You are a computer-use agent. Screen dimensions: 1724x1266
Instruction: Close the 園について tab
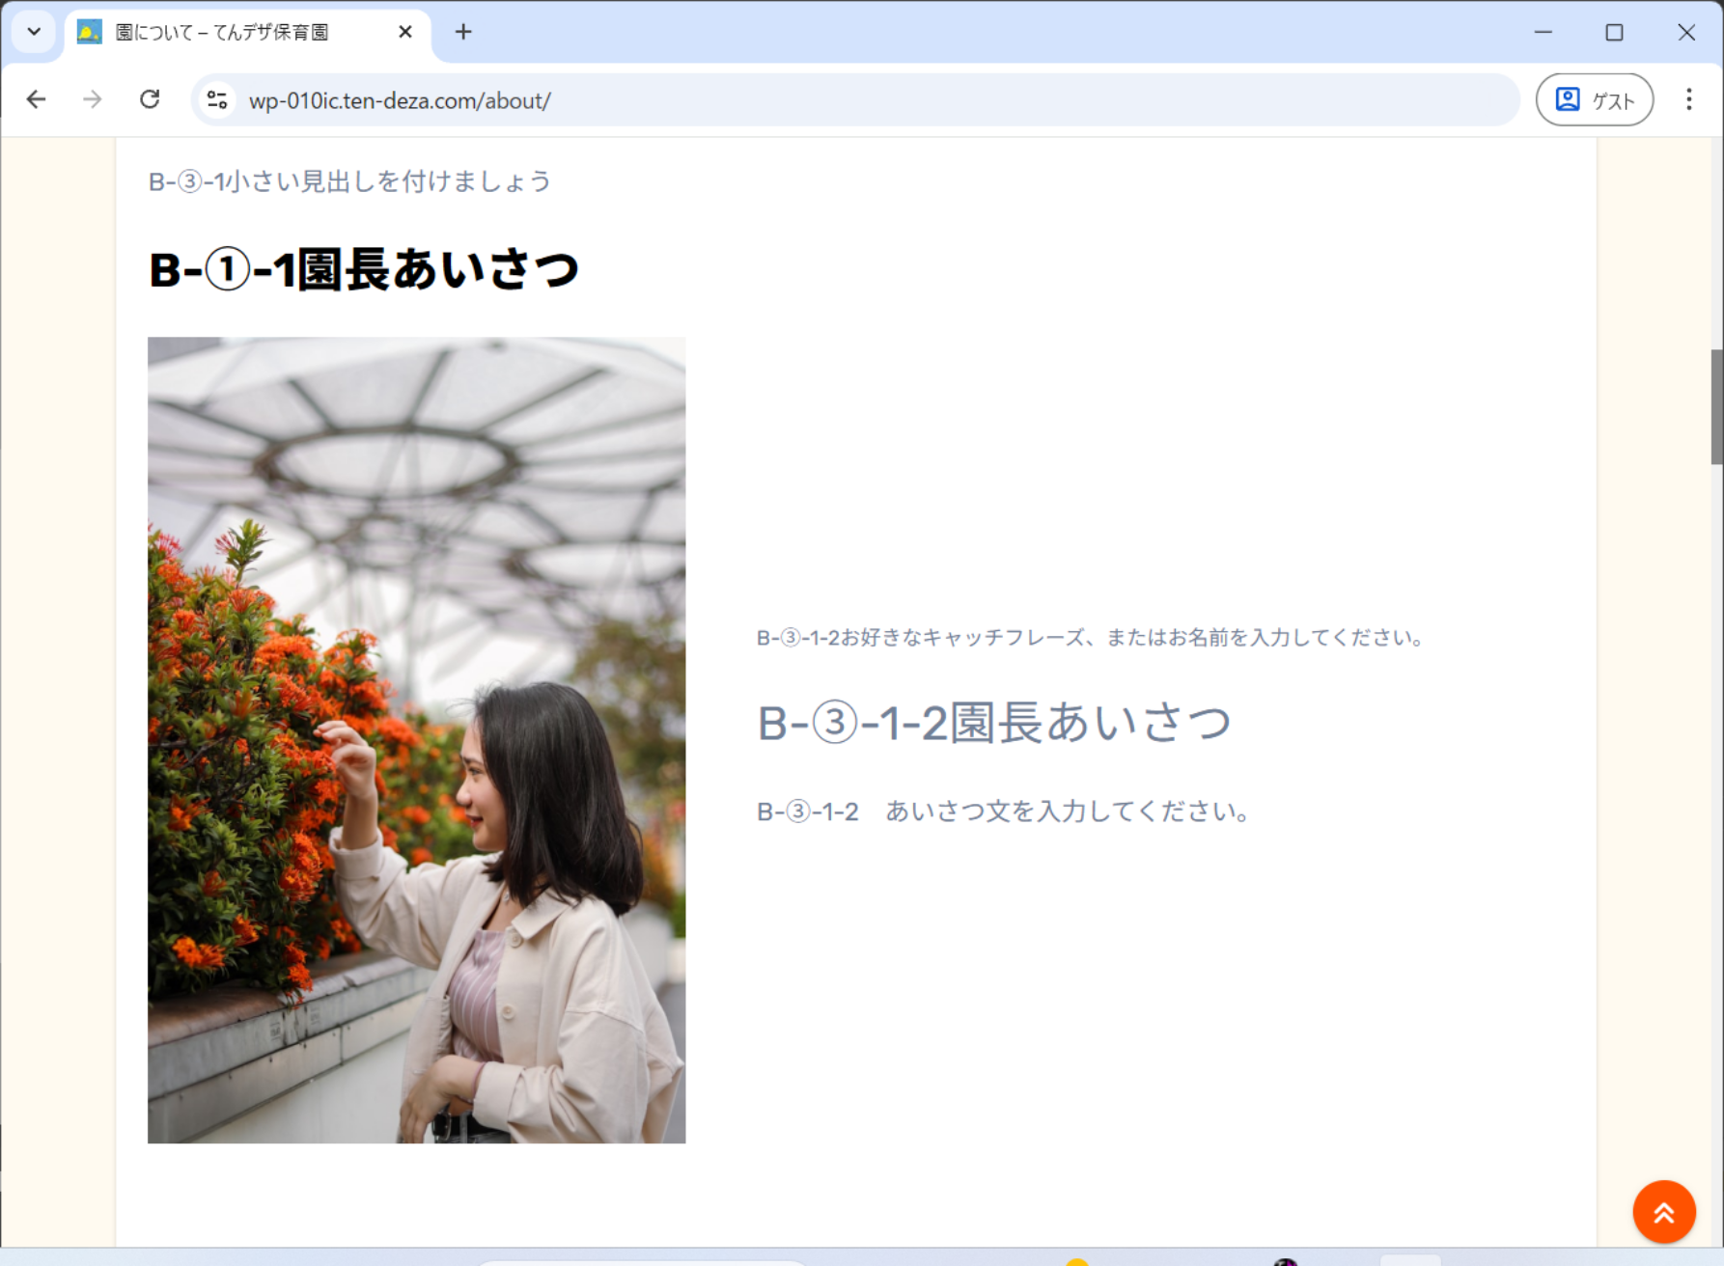(405, 32)
